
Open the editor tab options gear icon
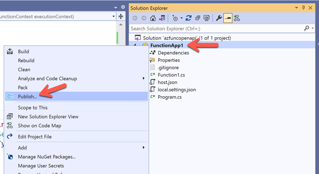tap(123, 7)
